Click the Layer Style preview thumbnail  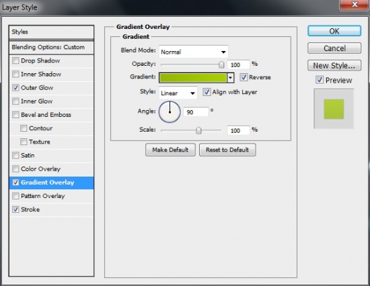(334, 109)
